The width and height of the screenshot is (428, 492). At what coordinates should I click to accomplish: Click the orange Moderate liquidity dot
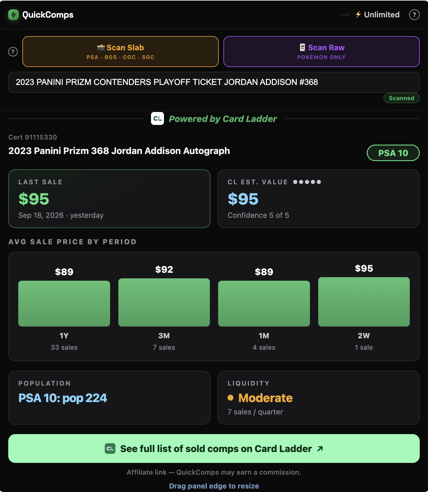click(230, 398)
